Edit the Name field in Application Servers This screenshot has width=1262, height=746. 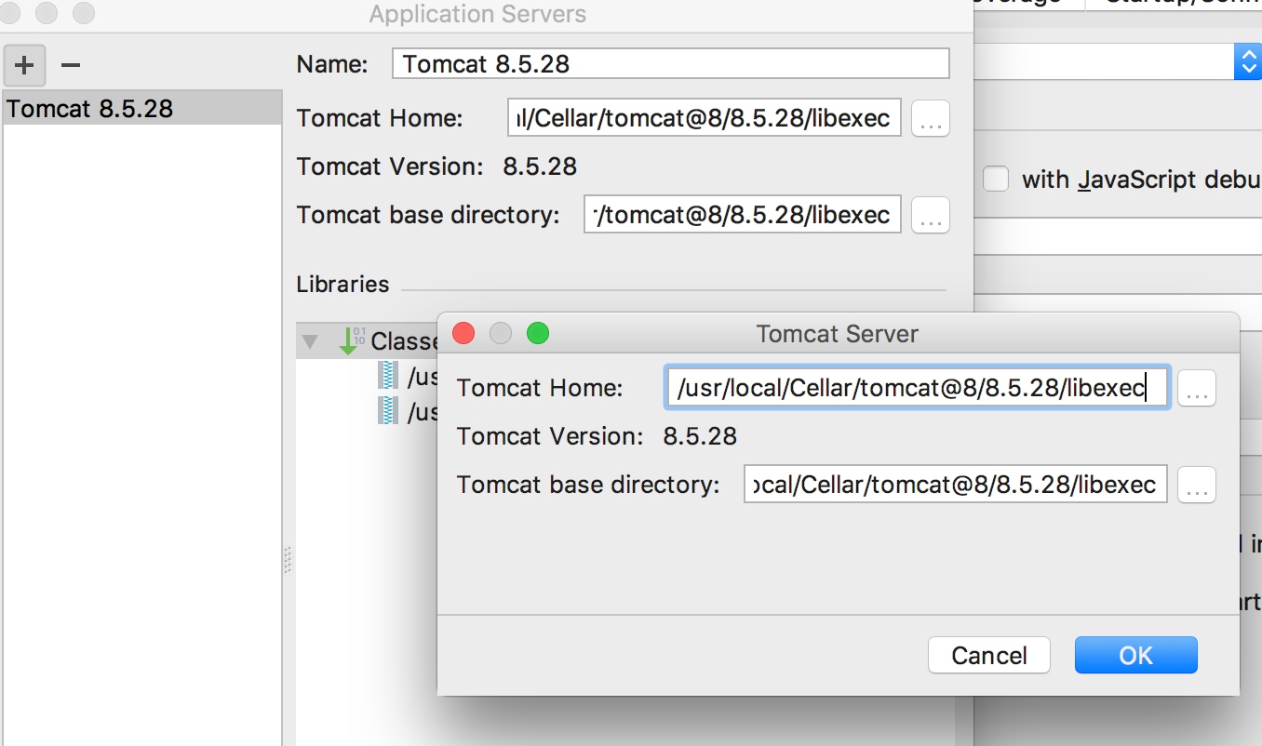click(x=671, y=63)
